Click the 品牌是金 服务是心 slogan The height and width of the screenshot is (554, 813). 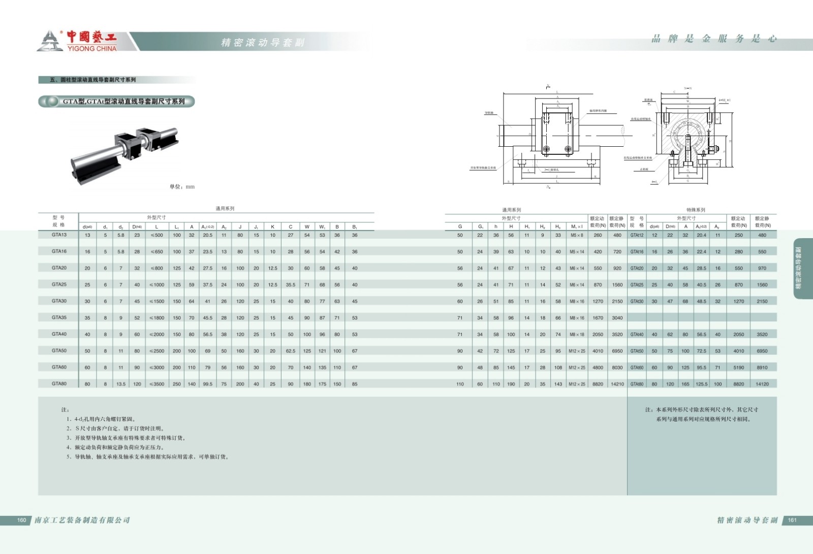point(714,39)
